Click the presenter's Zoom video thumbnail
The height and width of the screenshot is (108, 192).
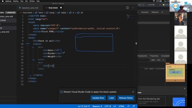181,6
